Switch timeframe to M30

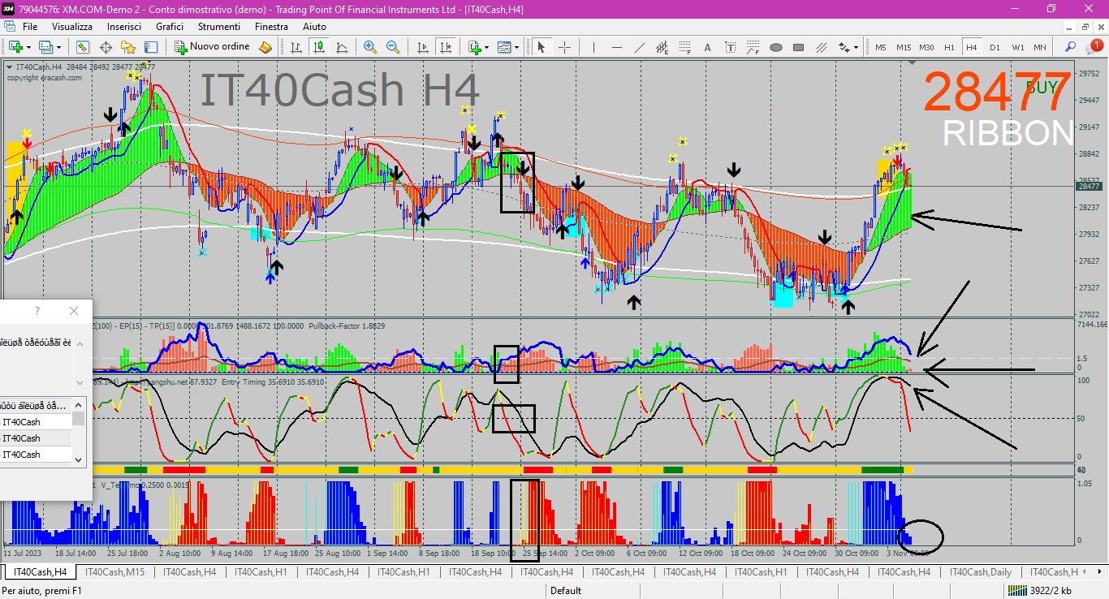click(x=926, y=47)
